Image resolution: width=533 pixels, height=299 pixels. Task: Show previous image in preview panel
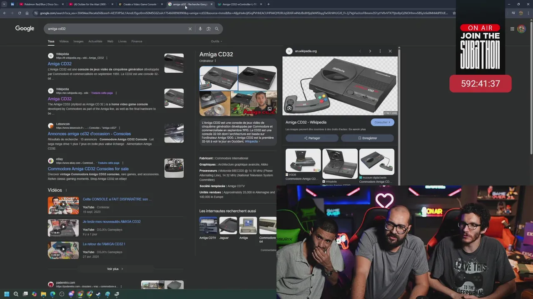(x=360, y=51)
